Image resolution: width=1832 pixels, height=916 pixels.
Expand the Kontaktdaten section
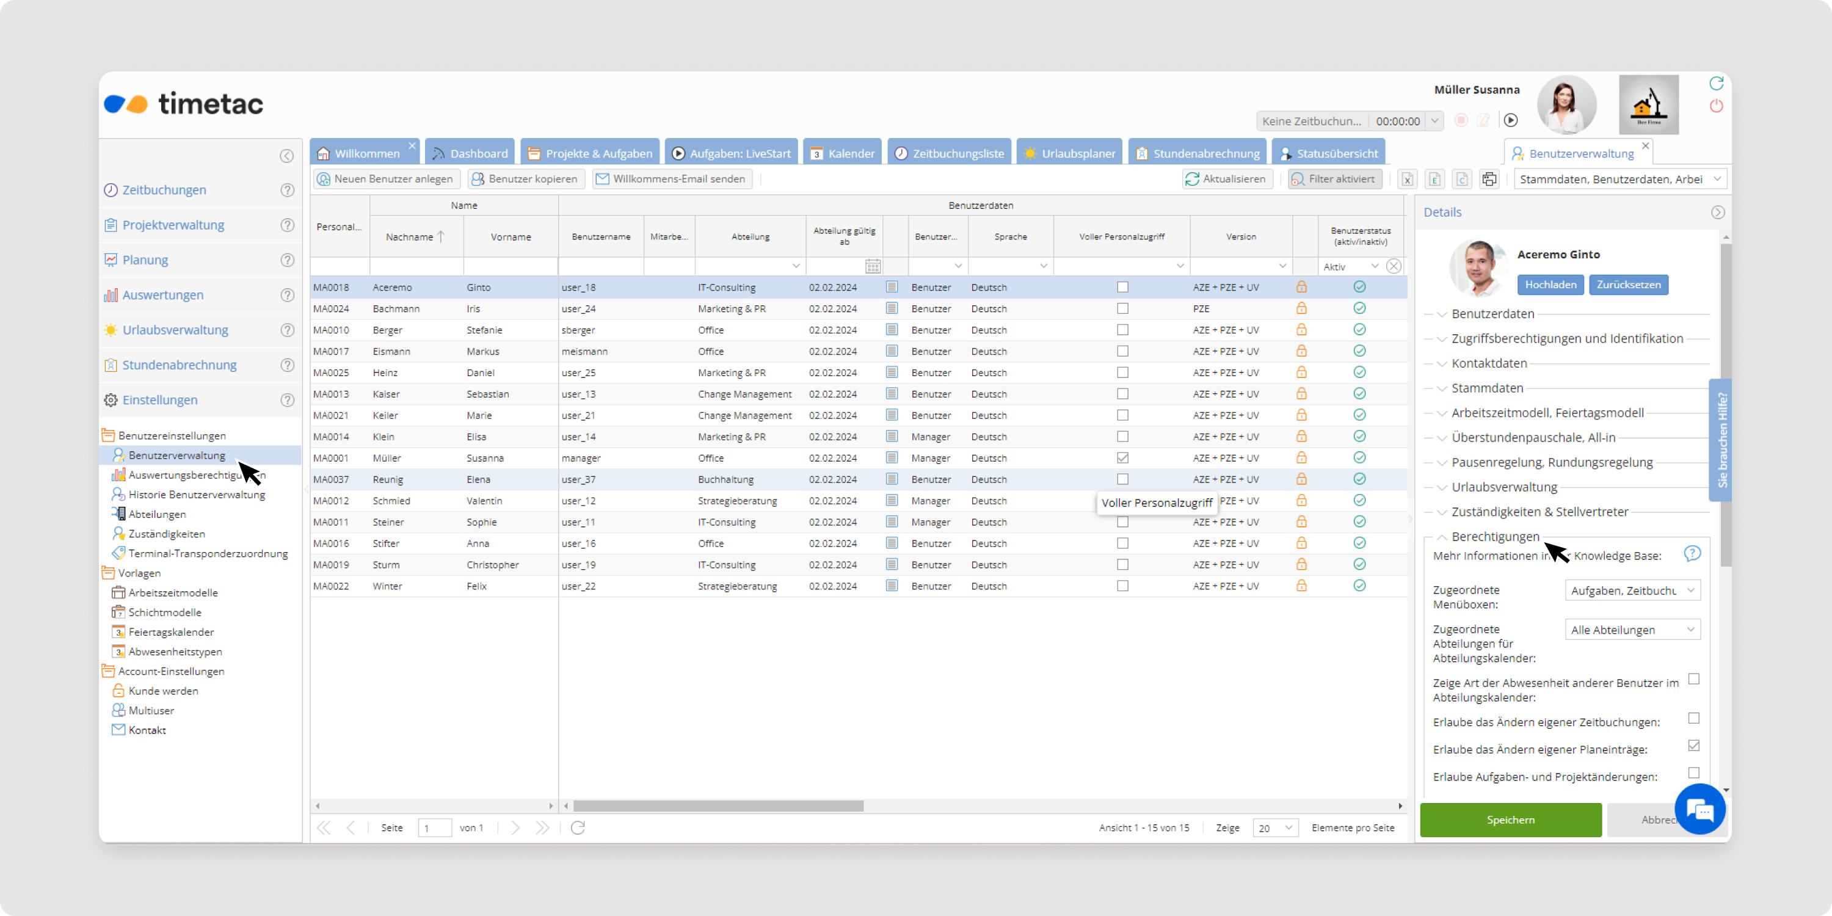coord(1489,363)
